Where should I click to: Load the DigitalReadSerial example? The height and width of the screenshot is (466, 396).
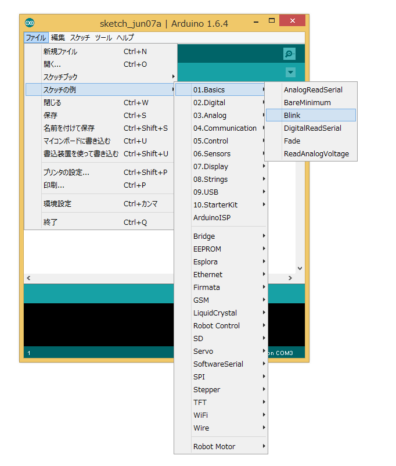tap(311, 128)
